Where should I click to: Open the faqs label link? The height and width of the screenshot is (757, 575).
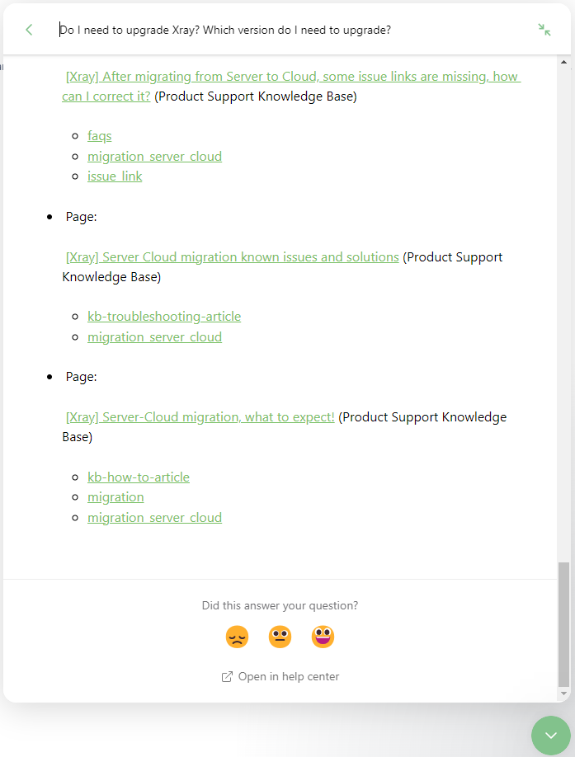click(100, 136)
